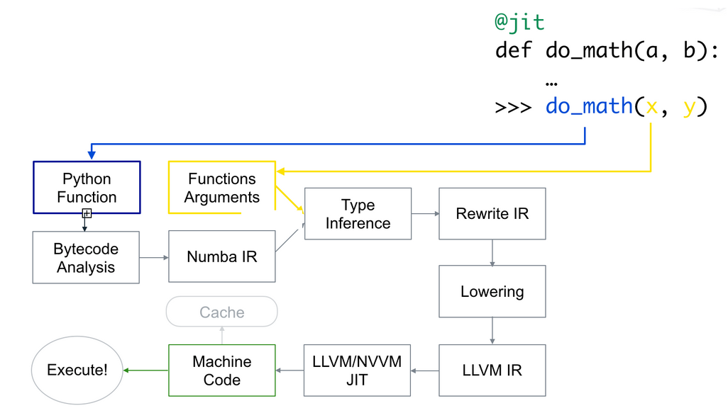Select the Functions Arguments box

click(x=221, y=188)
